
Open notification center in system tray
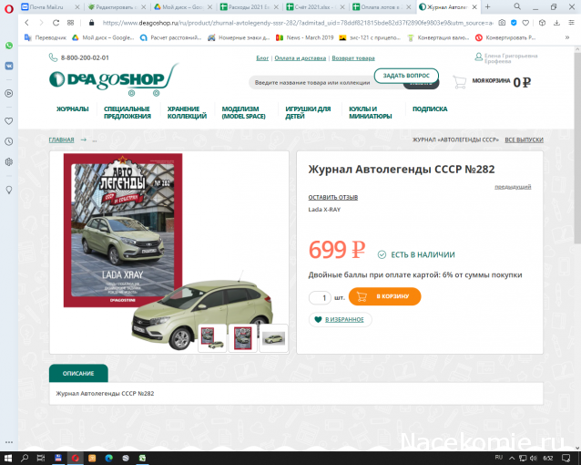pyautogui.click(x=566, y=459)
